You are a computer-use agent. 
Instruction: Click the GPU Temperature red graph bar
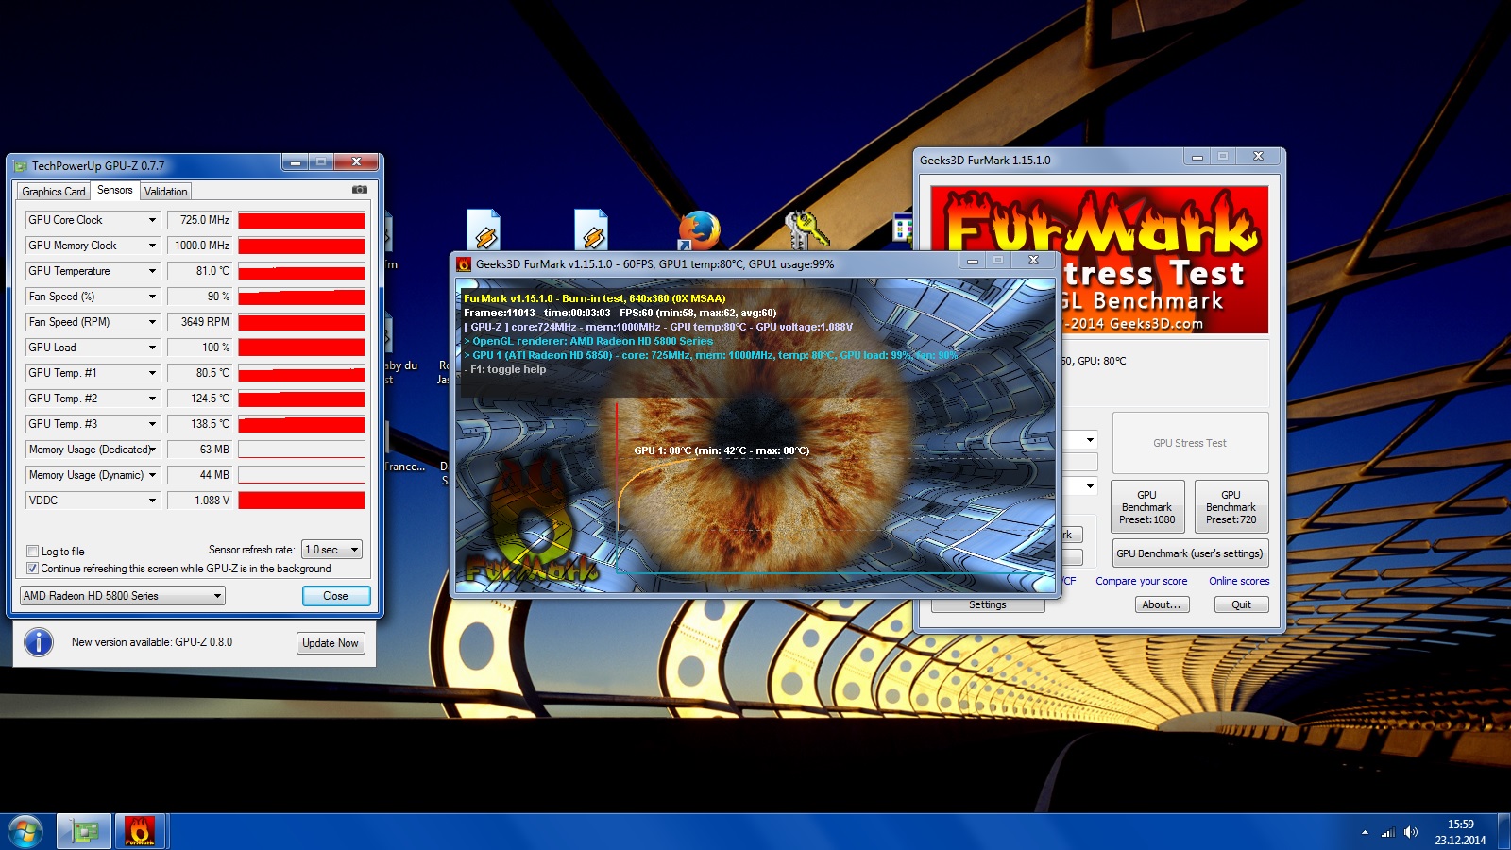[x=301, y=271]
